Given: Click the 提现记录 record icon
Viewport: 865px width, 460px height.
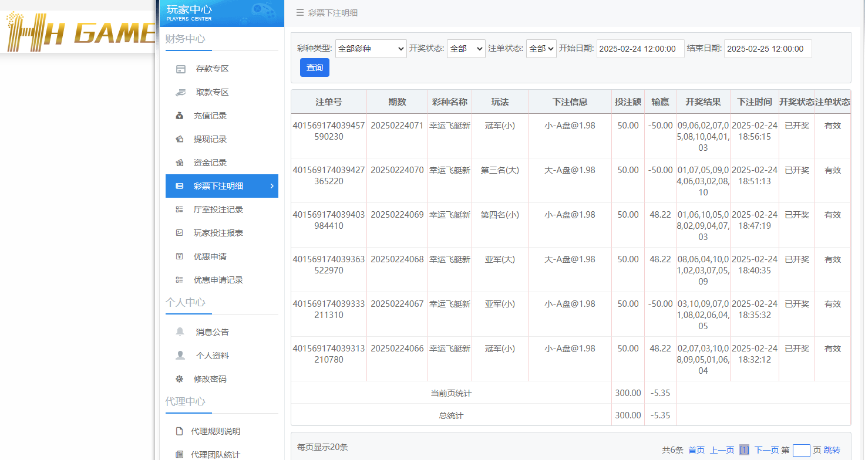Looking at the screenshot, I should point(180,139).
